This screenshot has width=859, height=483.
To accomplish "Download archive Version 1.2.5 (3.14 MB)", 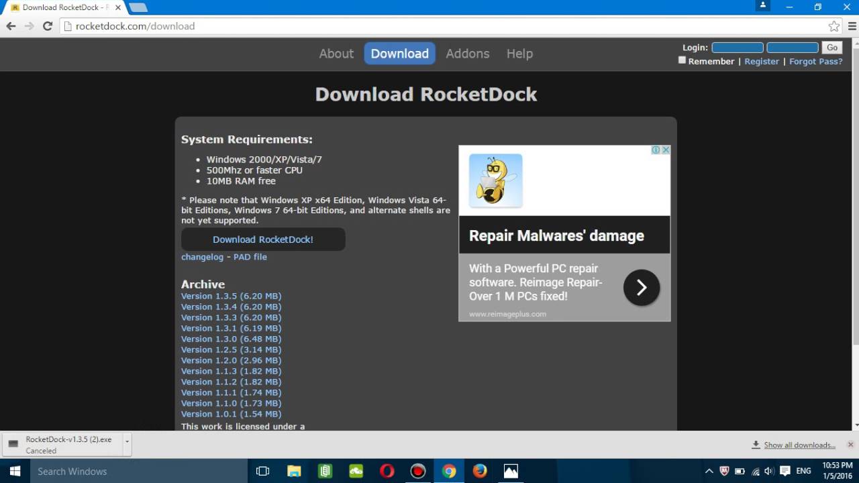I will point(231,350).
